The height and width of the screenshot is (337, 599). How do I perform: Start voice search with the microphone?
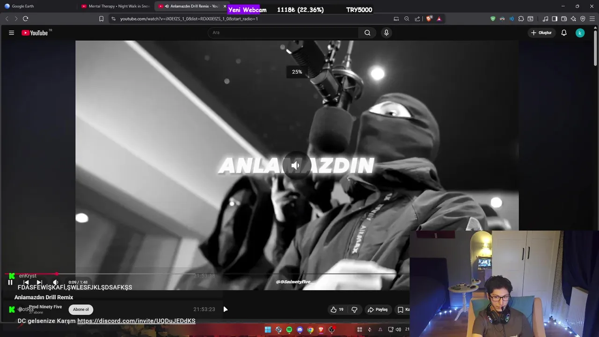point(386,32)
